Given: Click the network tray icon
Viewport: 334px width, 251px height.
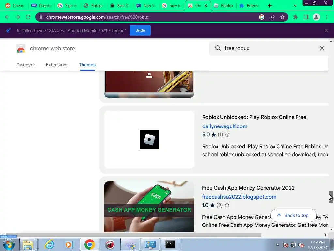Looking at the screenshot, I should (x=293, y=245).
